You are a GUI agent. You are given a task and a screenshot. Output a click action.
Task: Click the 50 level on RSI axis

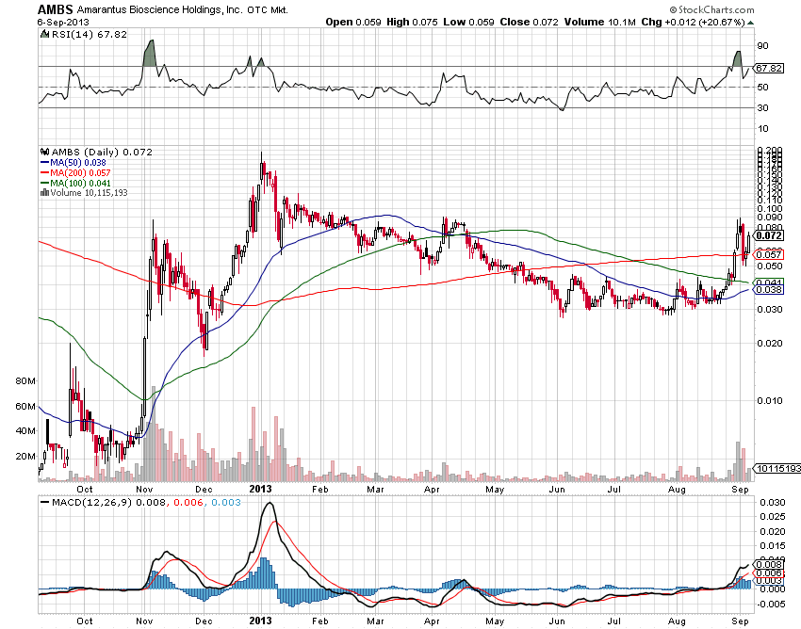click(762, 88)
